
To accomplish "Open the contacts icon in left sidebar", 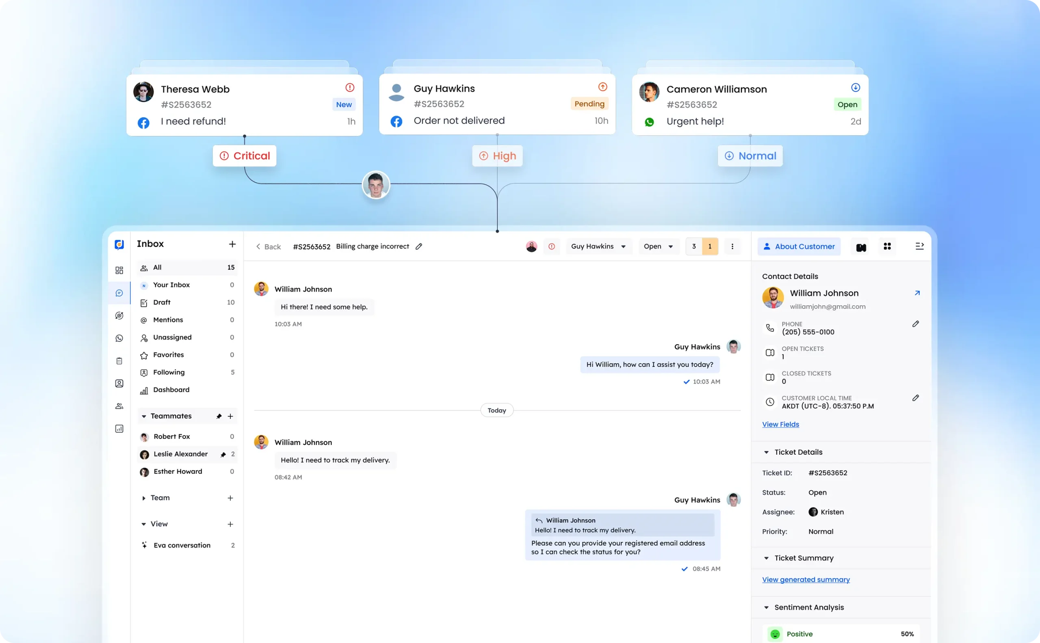I will pyautogui.click(x=119, y=383).
